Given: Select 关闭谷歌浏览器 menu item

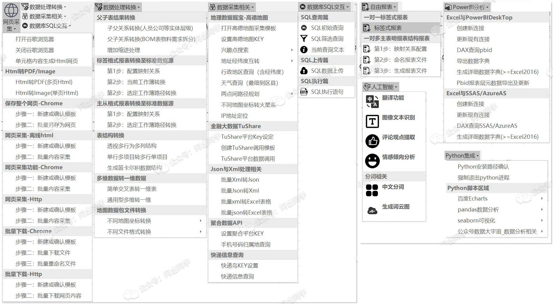Looking at the screenshot, I should (47, 50).
